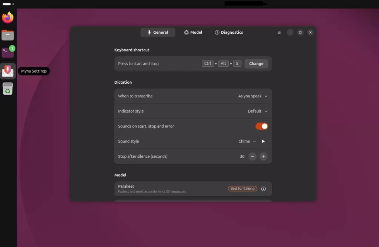Screen dimensions: 379x247
Task: Maximize the Myna Settings window
Action: pyautogui.click(x=300, y=33)
